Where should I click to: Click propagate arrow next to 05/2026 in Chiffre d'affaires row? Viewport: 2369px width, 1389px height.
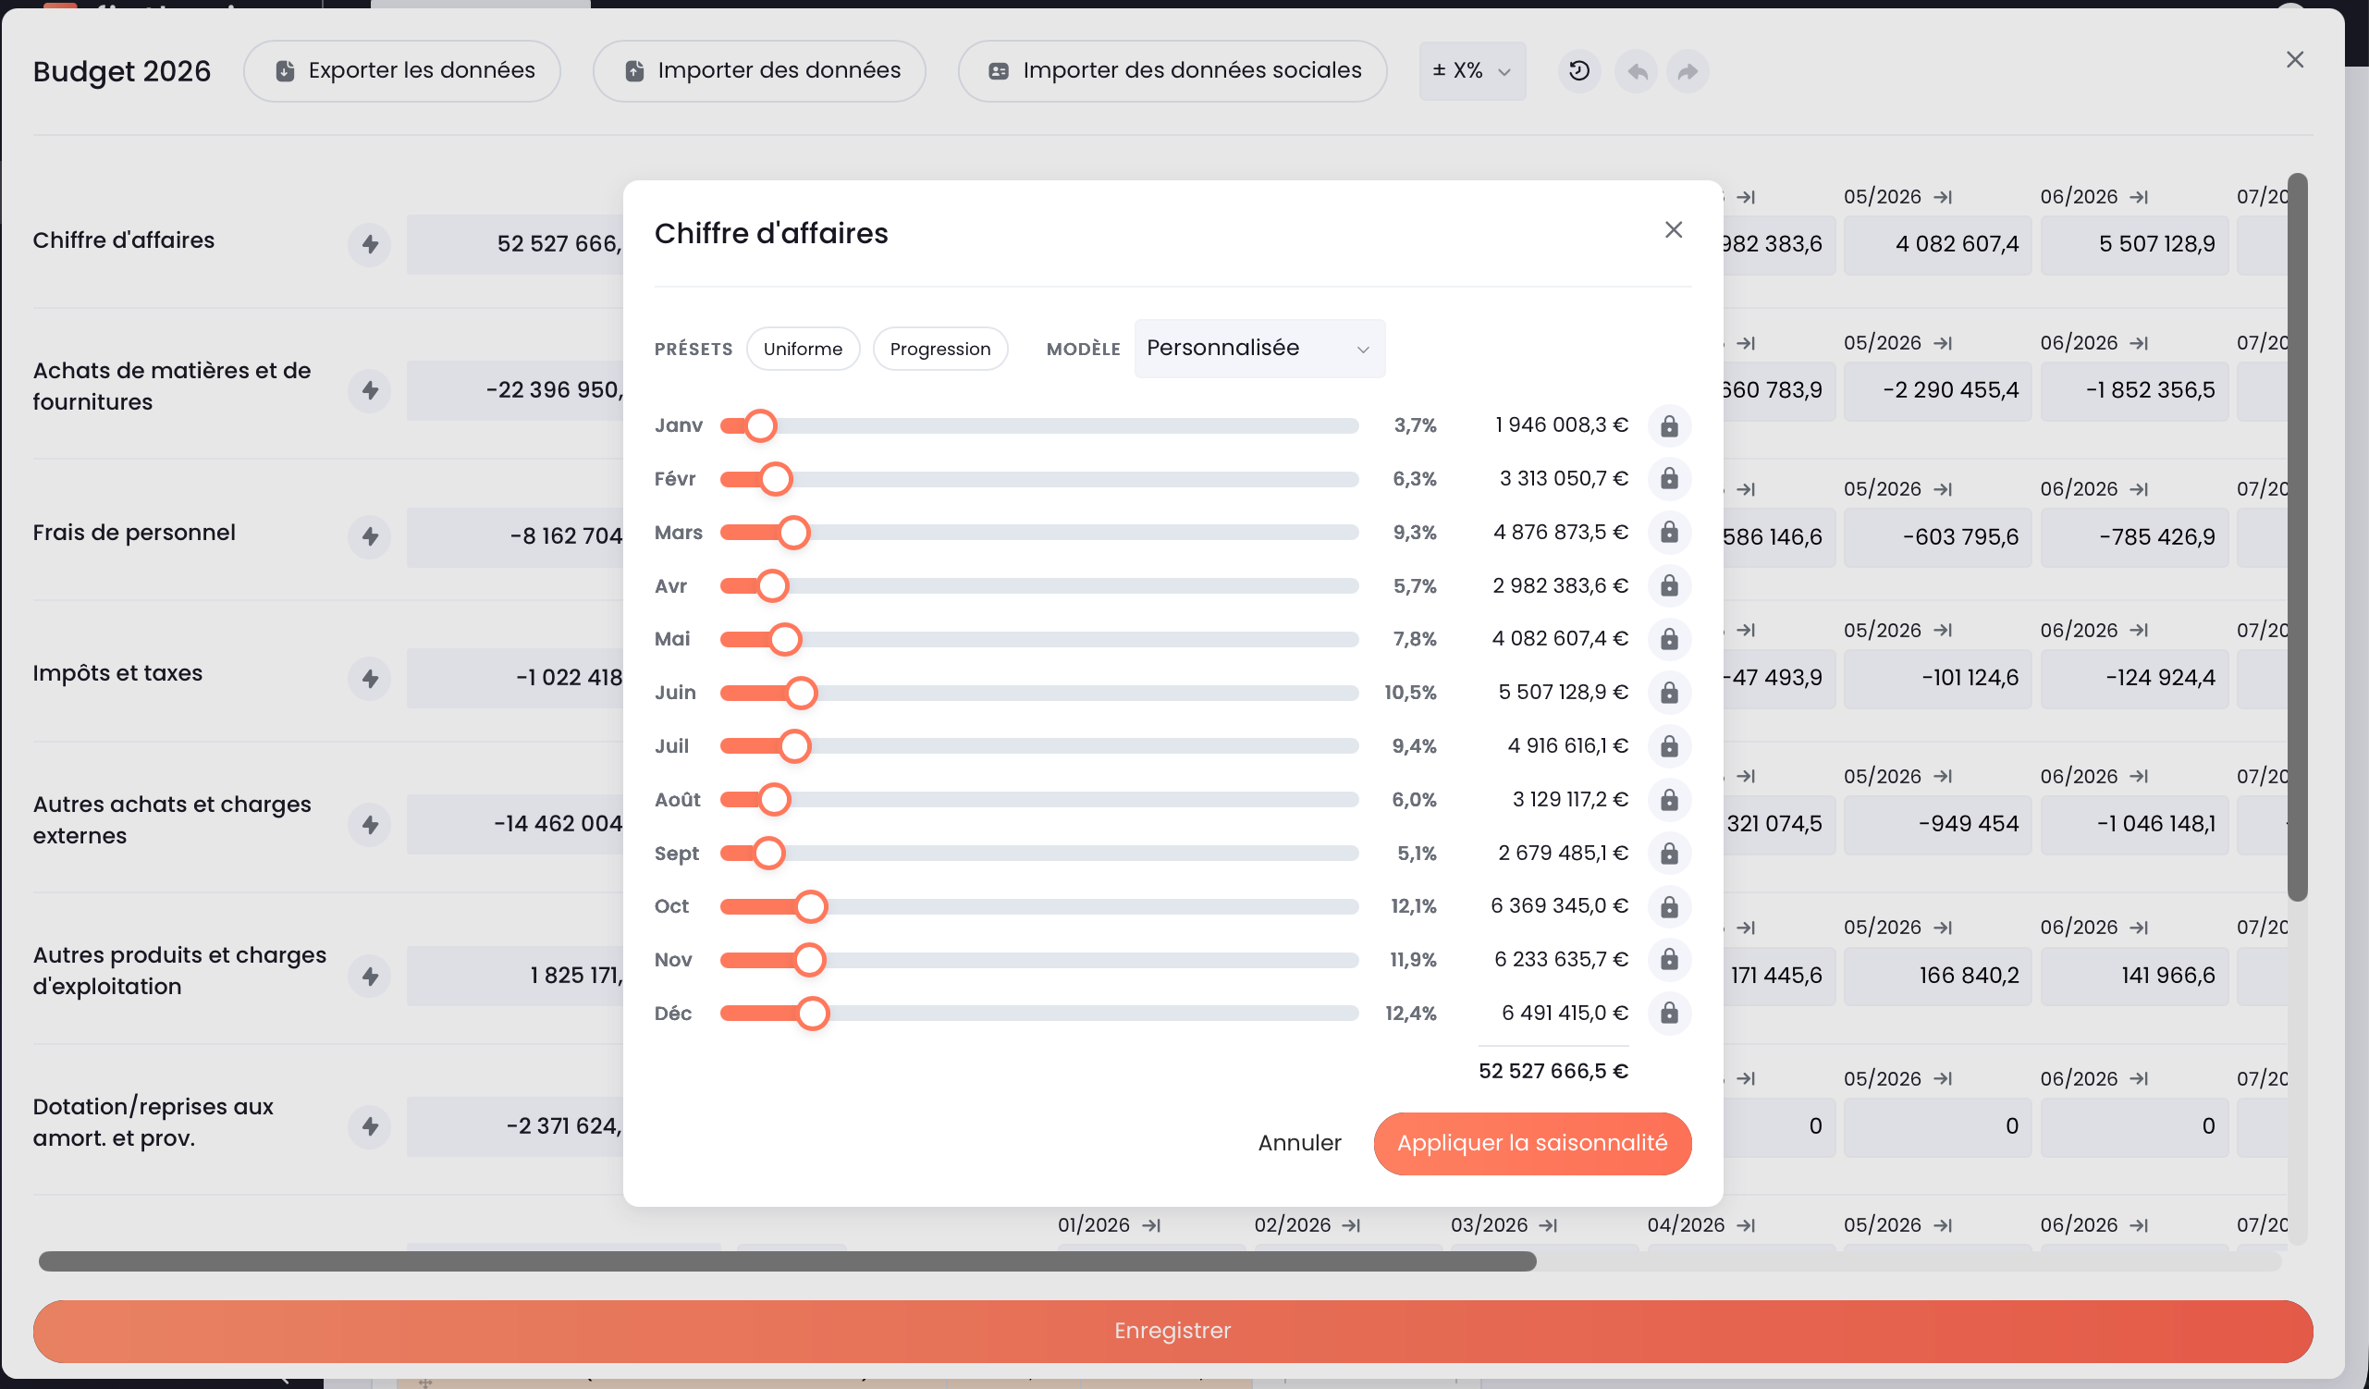coord(1943,198)
